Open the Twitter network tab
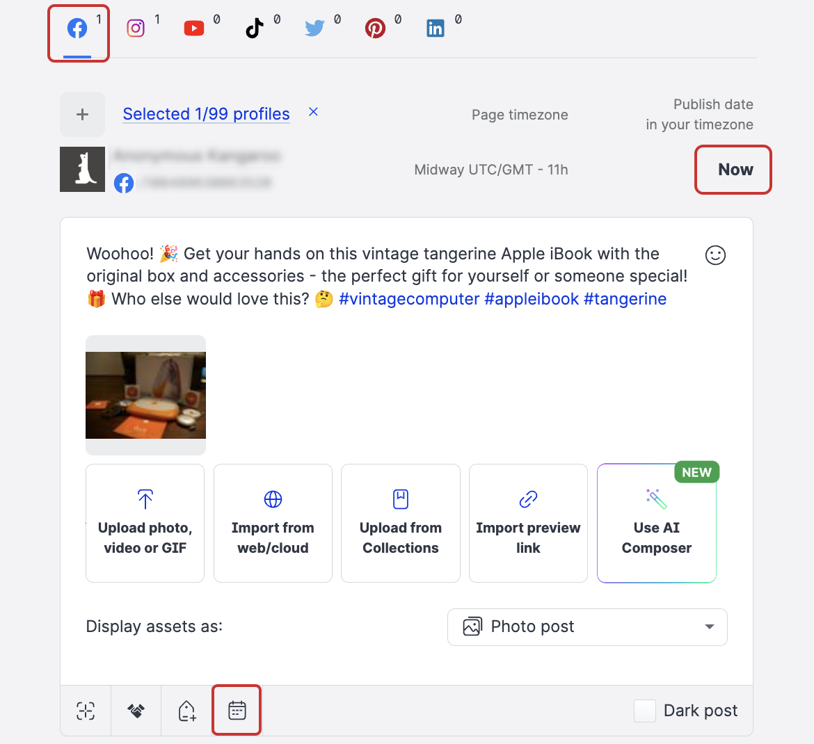 click(x=314, y=29)
